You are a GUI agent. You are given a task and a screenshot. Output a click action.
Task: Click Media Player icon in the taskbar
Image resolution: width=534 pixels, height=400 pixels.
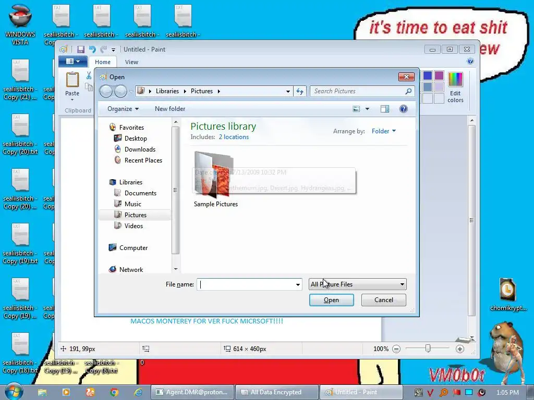tap(66, 392)
